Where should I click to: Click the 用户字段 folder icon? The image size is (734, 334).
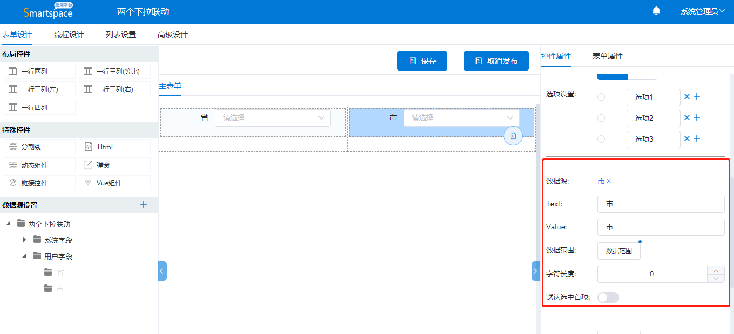[x=37, y=256]
